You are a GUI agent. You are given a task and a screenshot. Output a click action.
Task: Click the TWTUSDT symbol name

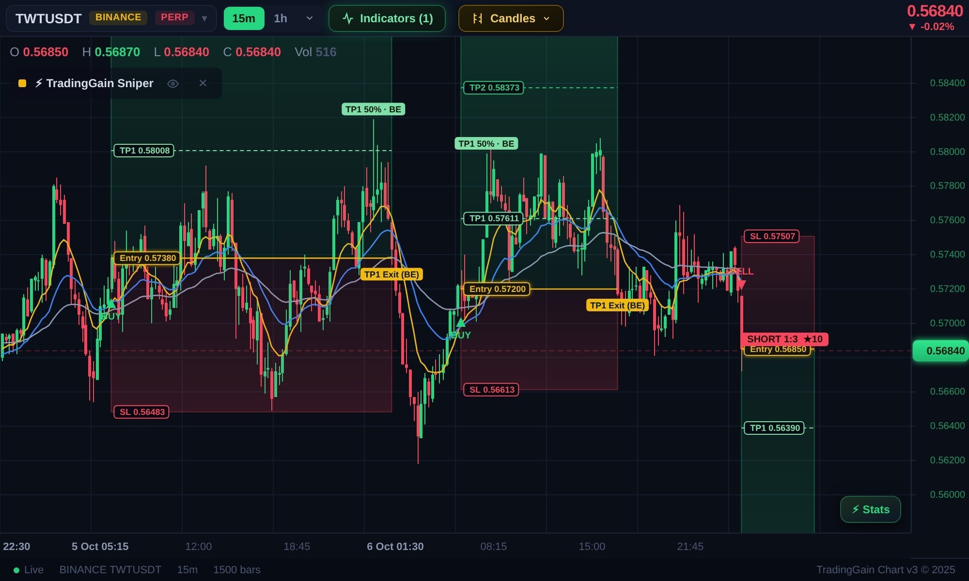click(48, 18)
